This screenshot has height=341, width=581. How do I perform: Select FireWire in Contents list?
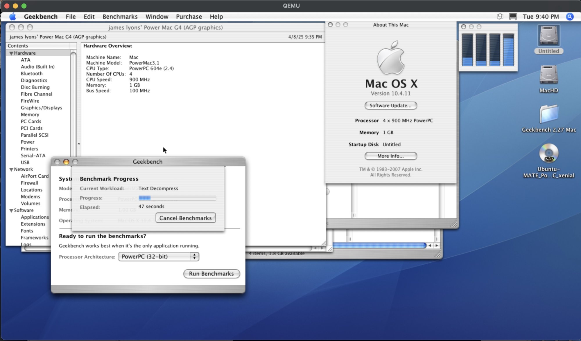[x=30, y=101]
